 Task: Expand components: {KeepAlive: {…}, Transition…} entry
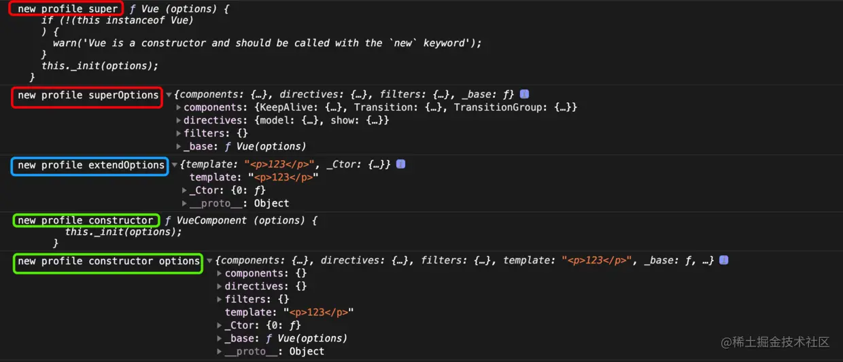[x=179, y=107]
